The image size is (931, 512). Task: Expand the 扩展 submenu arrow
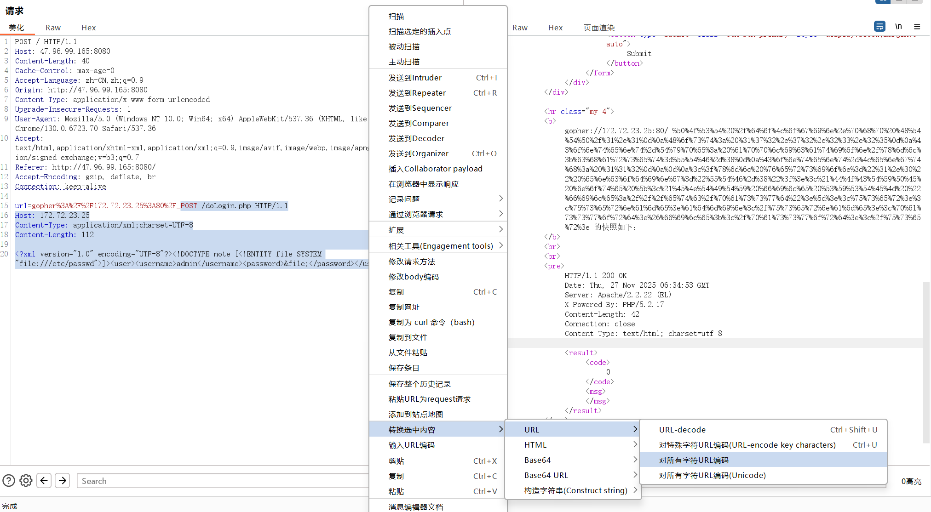tap(500, 229)
